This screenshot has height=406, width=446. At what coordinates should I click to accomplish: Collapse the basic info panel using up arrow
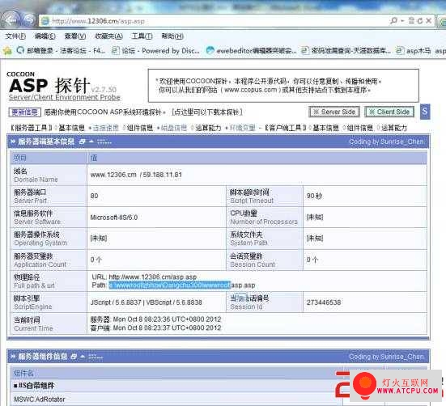click(91, 142)
